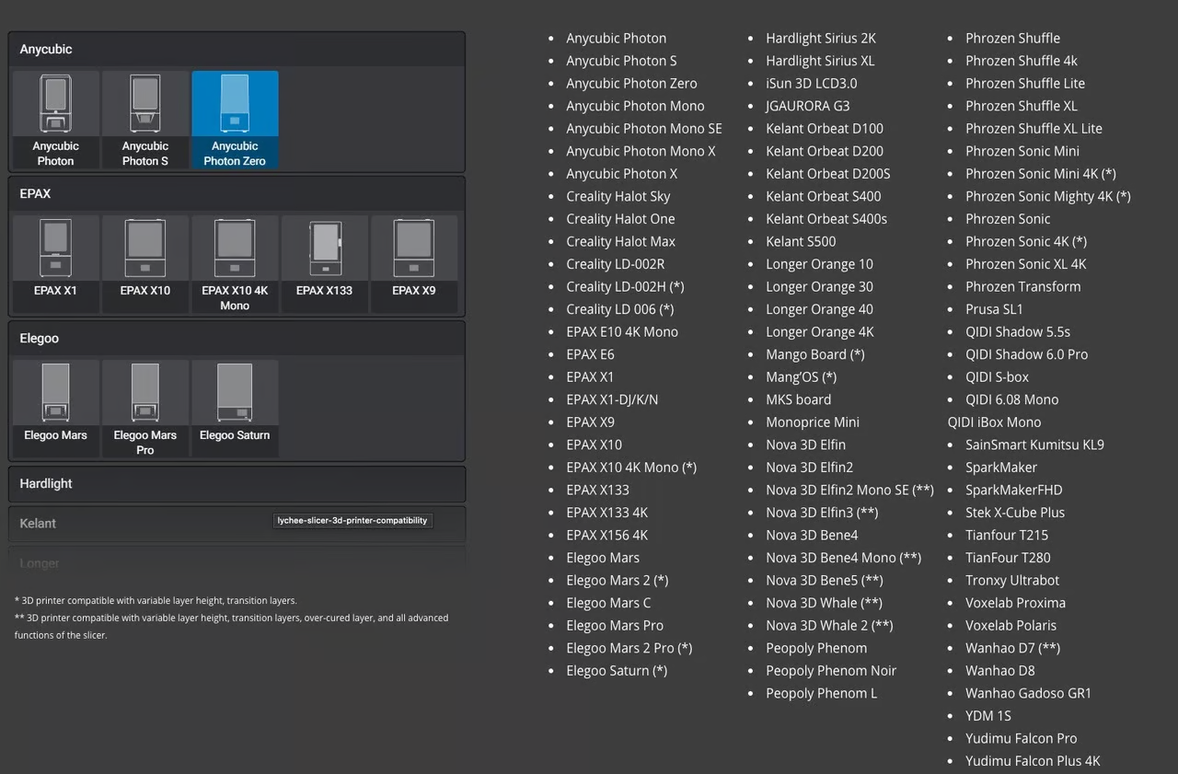
Task: Choose the EPAX X10 printer icon
Action: pos(145,263)
